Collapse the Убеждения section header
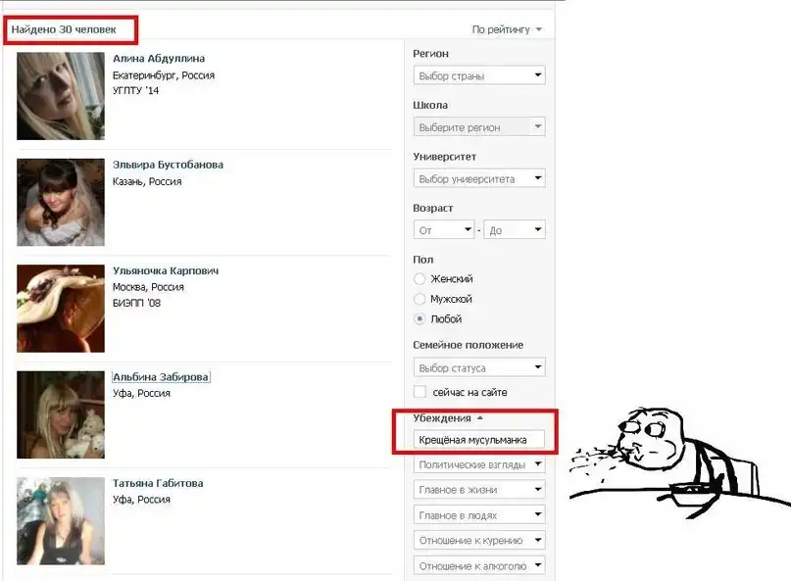 click(448, 418)
